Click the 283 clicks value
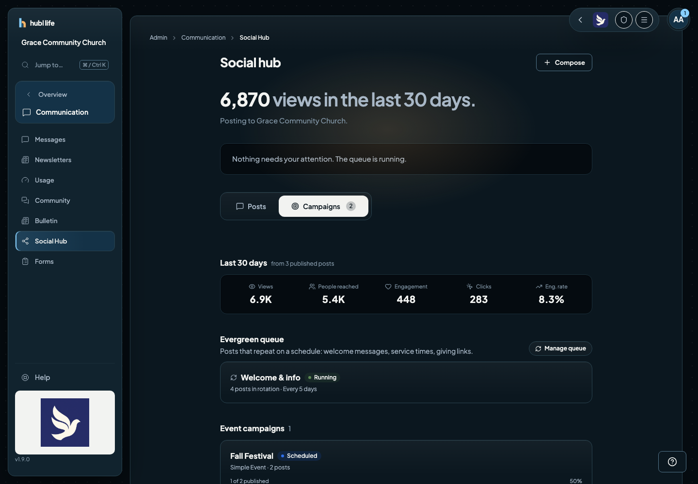Screen dimensions: 698x484 [x=479, y=300]
